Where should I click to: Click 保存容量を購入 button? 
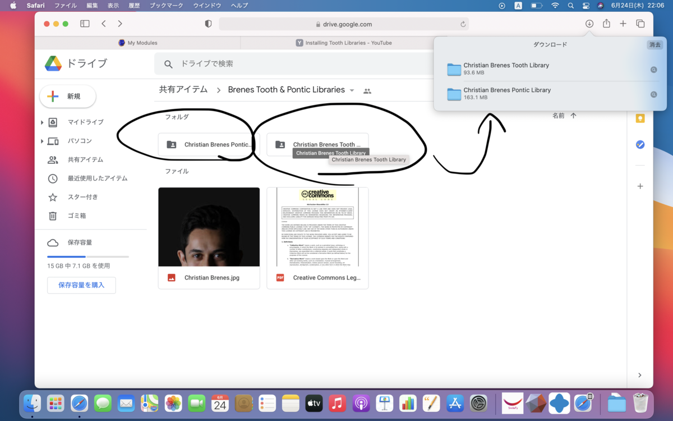[81, 285]
